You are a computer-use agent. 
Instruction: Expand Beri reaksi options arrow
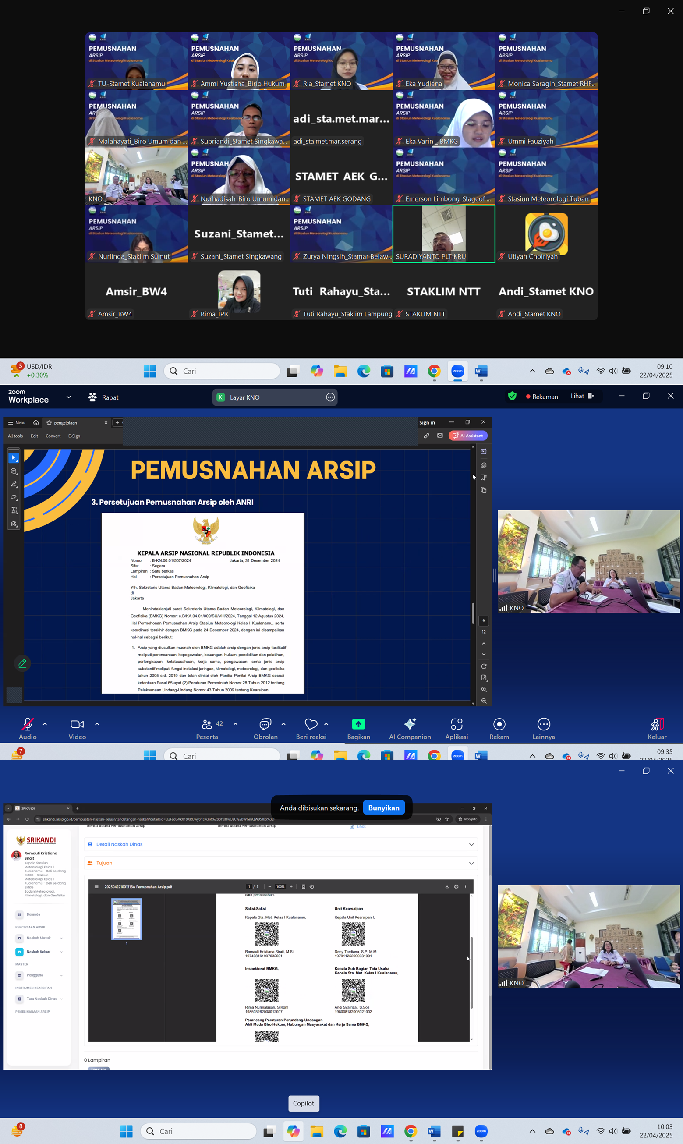pos(326,724)
